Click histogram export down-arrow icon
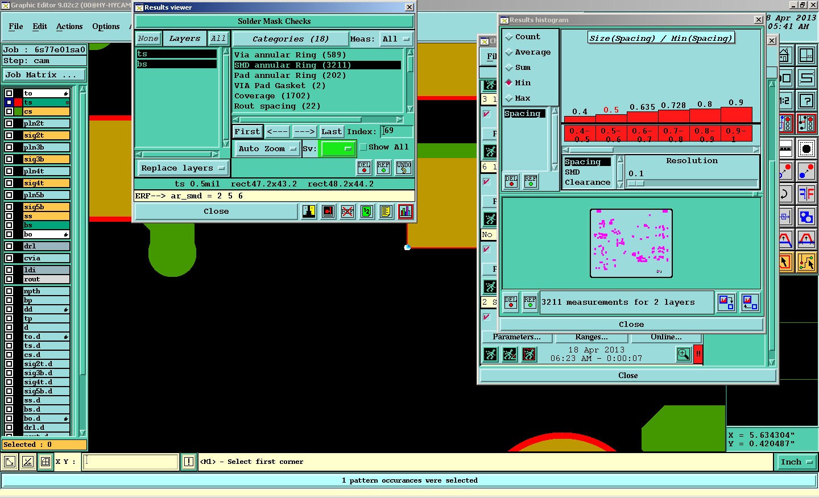Viewport: 819px width, 498px height. 726,302
